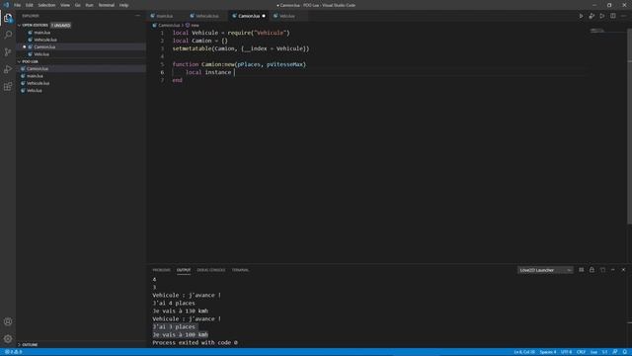Clear the output panel
The height and width of the screenshot is (356, 632).
coord(582,270)
